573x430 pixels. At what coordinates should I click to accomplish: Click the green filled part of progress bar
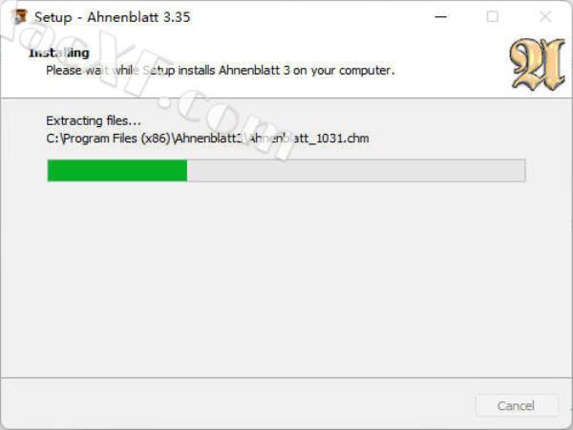click(117, 170)
